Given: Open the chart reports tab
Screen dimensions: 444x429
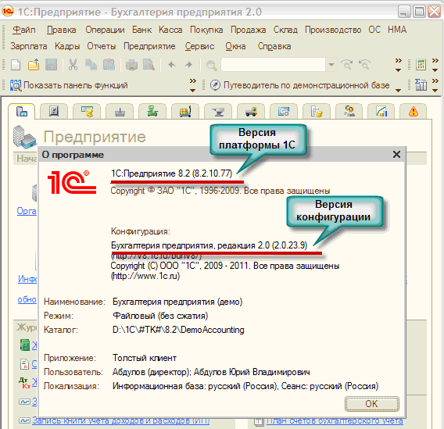Looking at the screenshot, I should [381, 112].
